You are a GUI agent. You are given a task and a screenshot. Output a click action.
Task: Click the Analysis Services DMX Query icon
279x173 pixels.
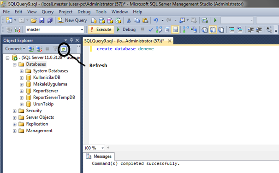click(x=110, y=20)
